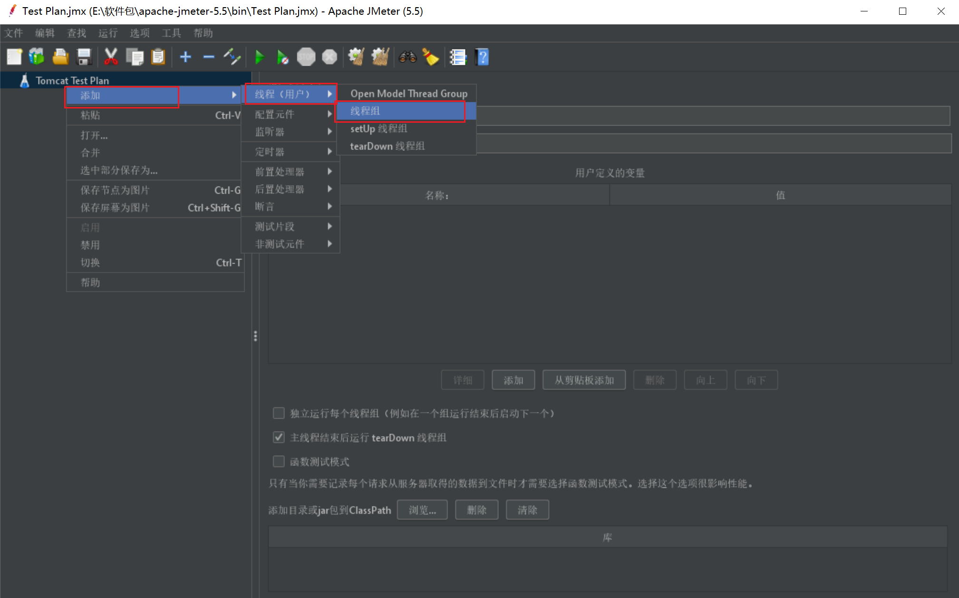Viewport: 959px width, 598px height.
Task: Click the New test plan icon
Action: pyautogui.click(x=14, y=57)
